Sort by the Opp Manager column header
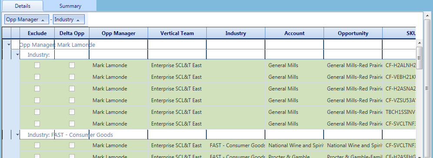 [119, 33]
